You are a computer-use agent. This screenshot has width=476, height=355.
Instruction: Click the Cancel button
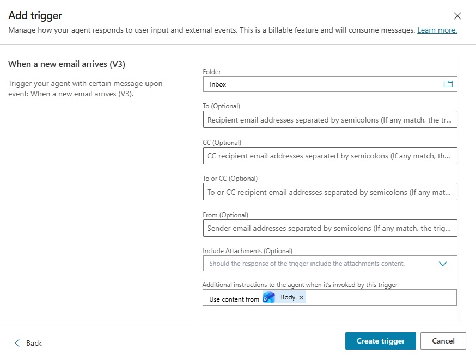(x=443, y=341)
